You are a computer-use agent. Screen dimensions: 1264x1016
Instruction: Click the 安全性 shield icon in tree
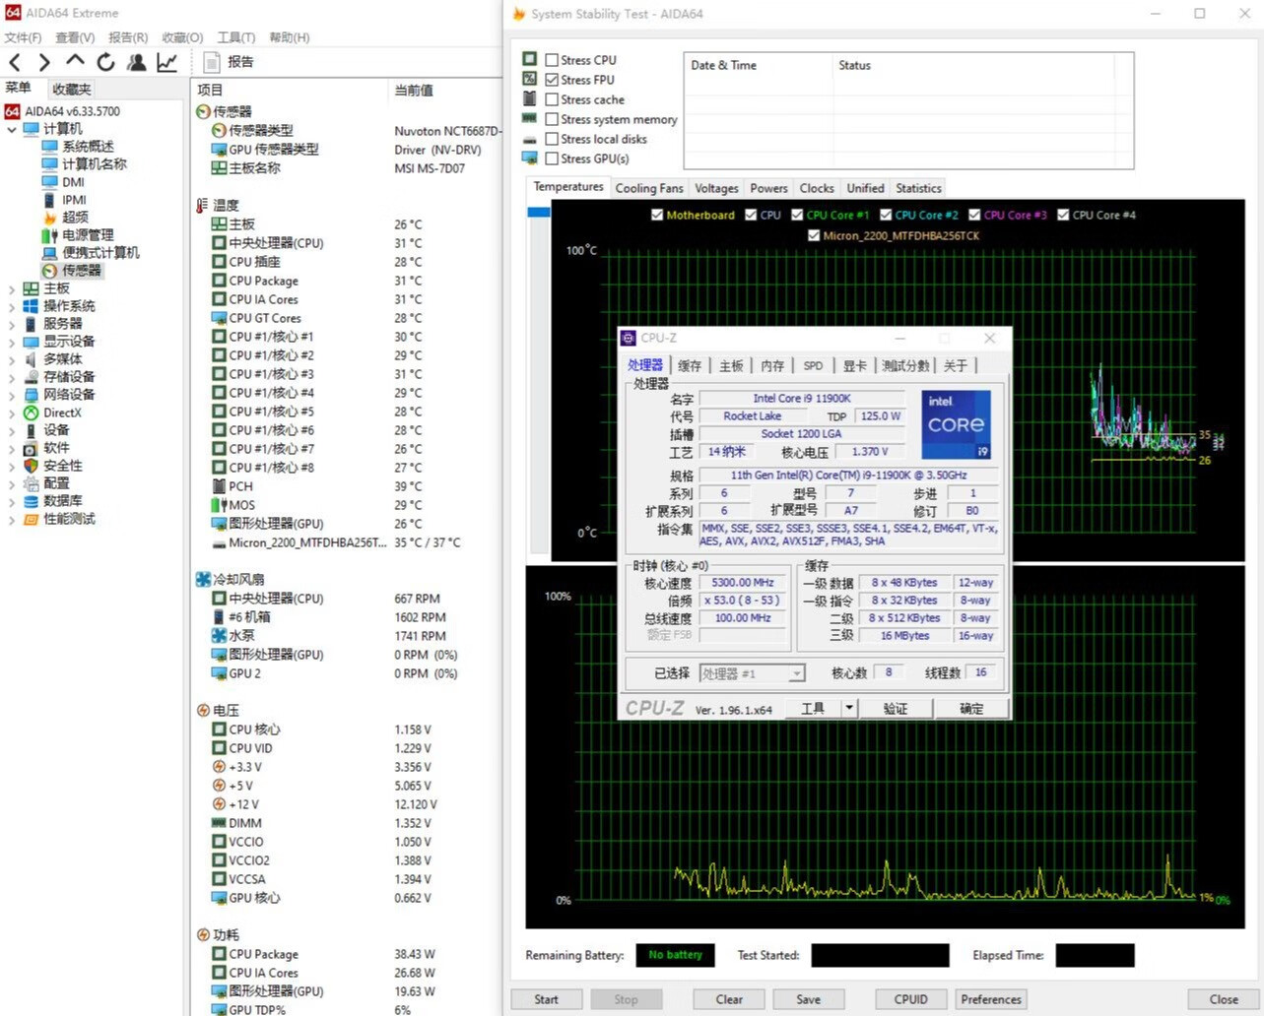(x=31, y=466)
